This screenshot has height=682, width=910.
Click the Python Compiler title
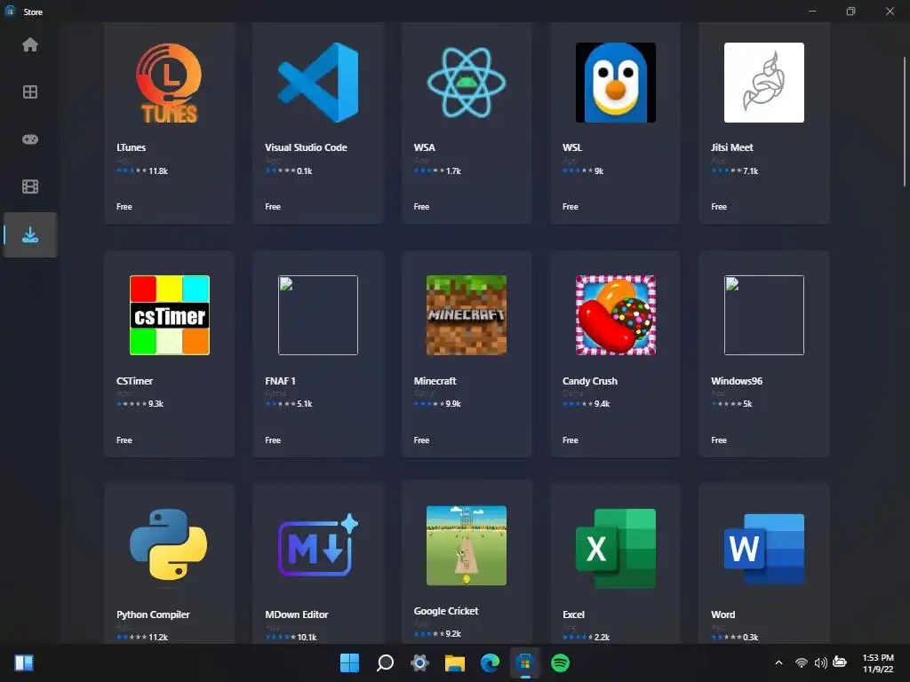tap(153, 615)
